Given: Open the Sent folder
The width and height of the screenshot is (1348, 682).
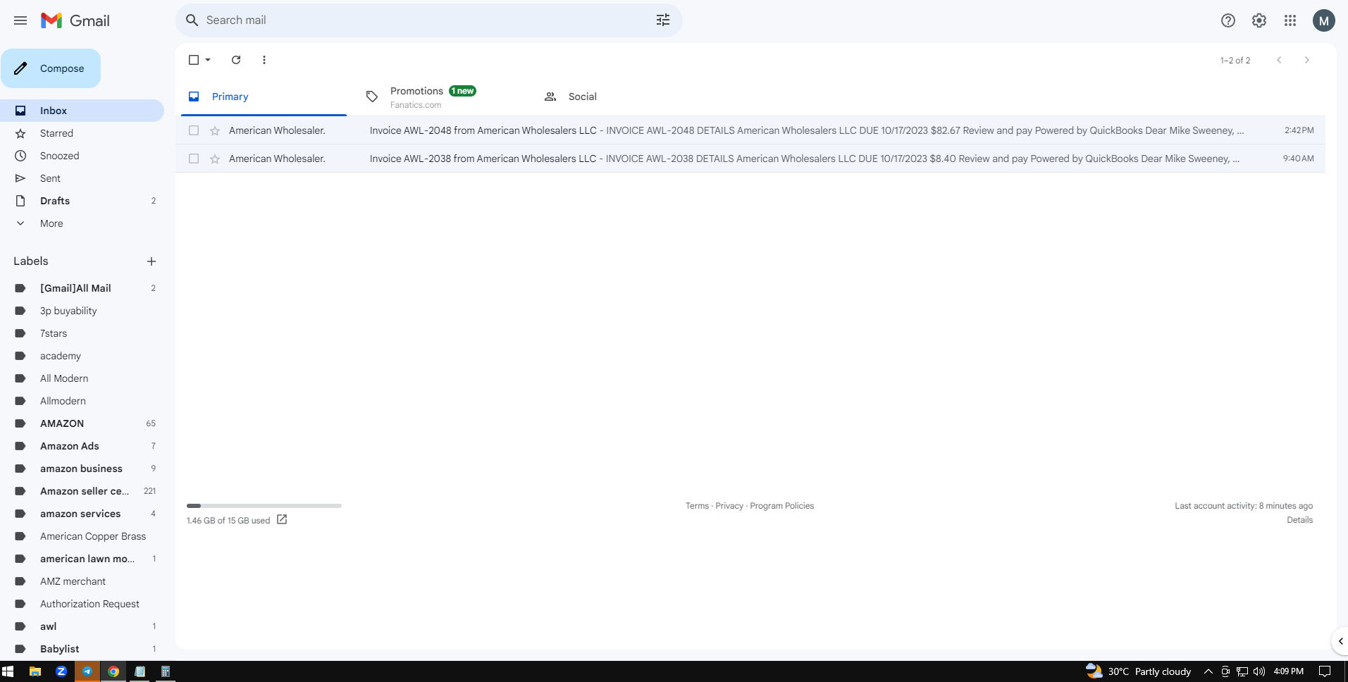Looking at the screenshot, I should click(82, 178).
